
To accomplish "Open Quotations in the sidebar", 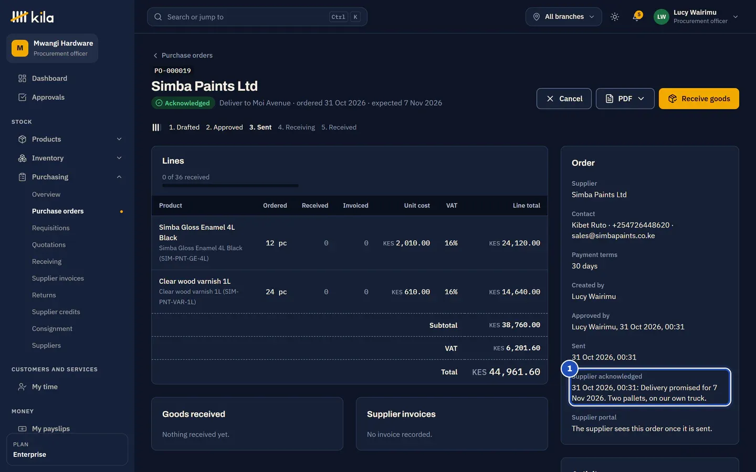I will point(49,245).
